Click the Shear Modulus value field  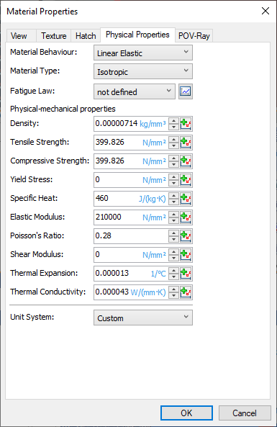click(131, 255)
